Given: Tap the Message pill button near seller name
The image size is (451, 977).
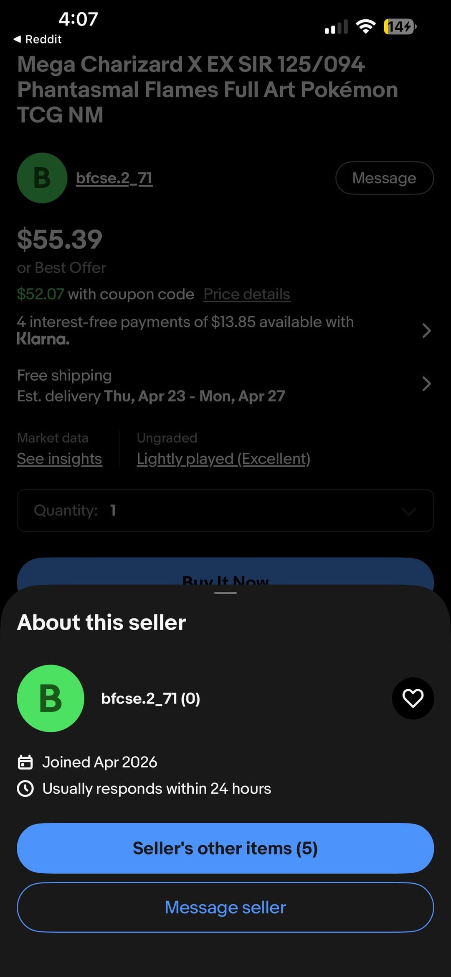Looking at the screenshot, I should tap(384, 178).
